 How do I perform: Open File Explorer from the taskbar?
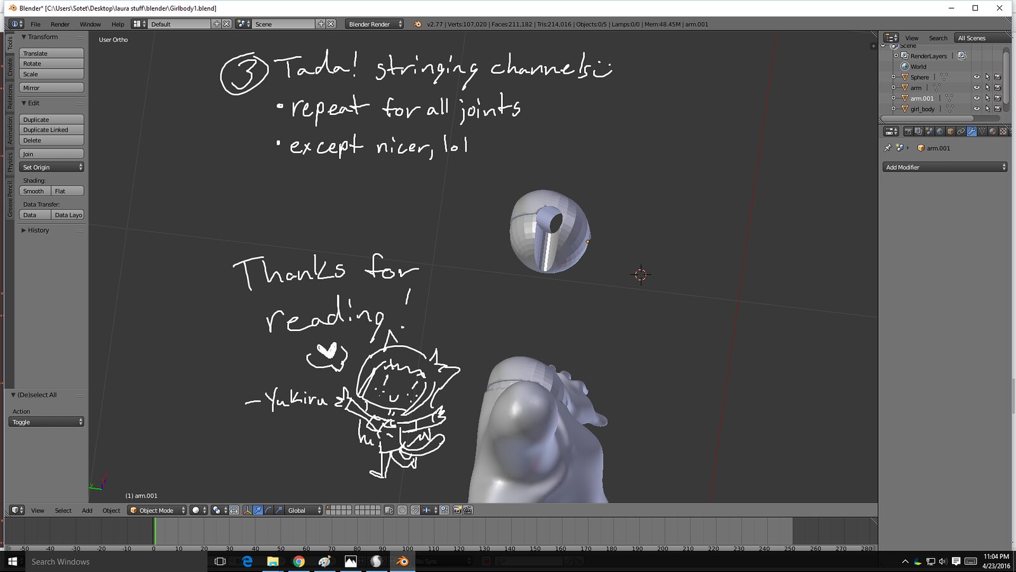click(x=273, y=561)
